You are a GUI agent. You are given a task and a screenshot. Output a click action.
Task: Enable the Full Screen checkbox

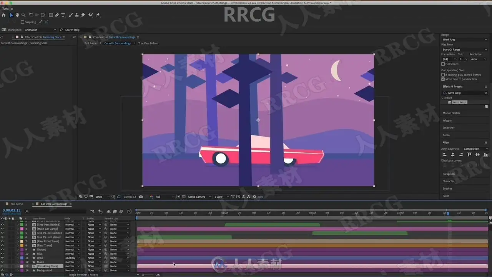tap(443, 64)
